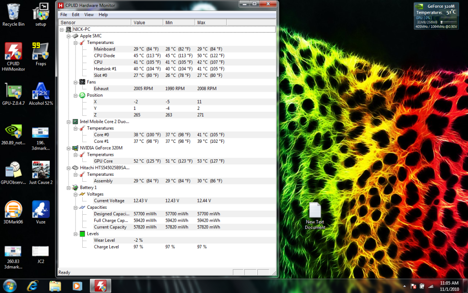Select HWMonitor taskbar button
Image resolution: width=468 pixels, height=293 pixels.
point(101,286)
